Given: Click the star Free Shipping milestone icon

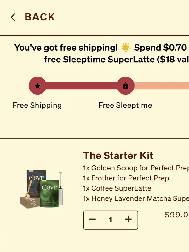Looking at the screenshot, I should (37, 86).
